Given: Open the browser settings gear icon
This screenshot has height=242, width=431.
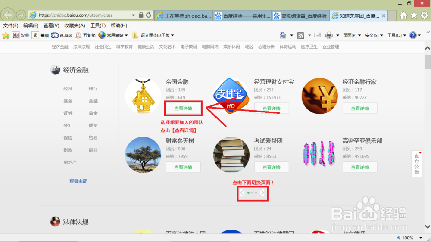Looking at the screenshot, I should click(424, 16).
